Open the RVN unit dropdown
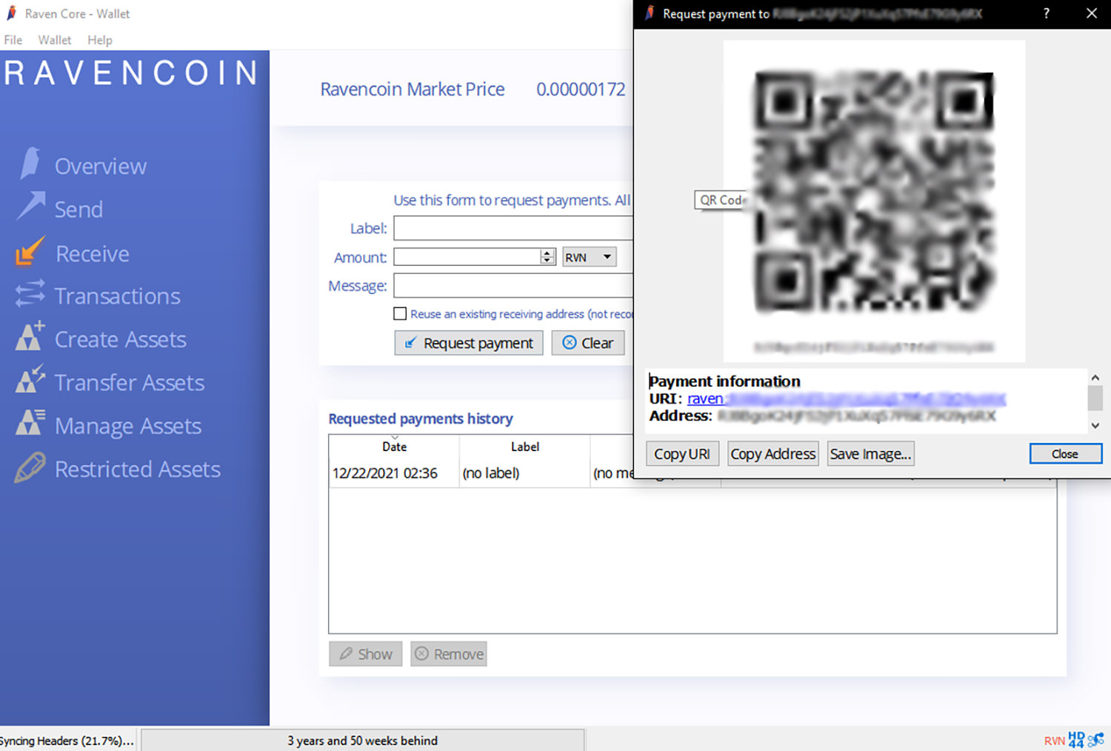 pos(589,257)
